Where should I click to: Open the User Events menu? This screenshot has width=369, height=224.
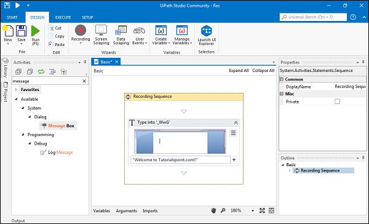tap(140, 35)
